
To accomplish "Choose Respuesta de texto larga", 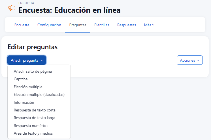I will tap(35, 118).
